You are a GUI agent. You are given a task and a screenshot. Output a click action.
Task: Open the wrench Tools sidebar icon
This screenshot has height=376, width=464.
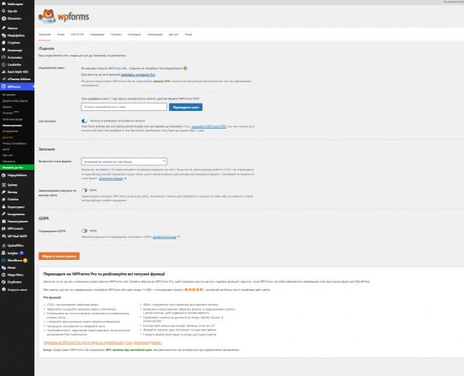(x=4, y=214)
